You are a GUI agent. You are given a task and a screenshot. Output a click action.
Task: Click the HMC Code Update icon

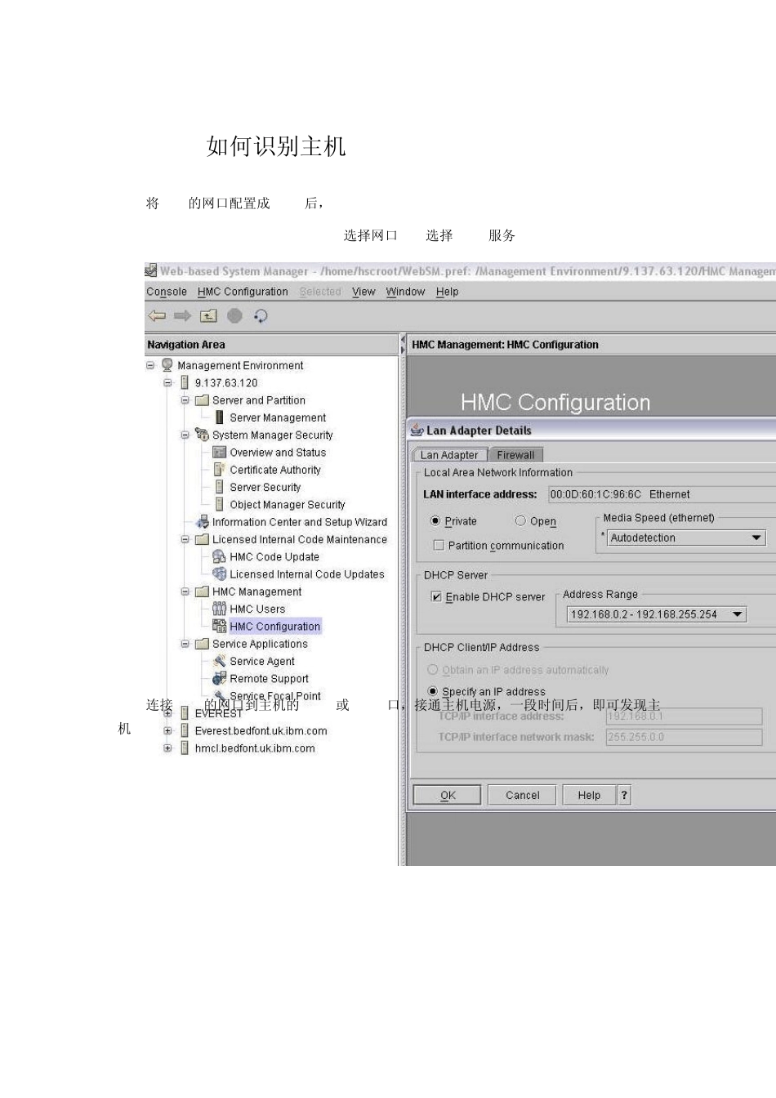tap(219, 556)
